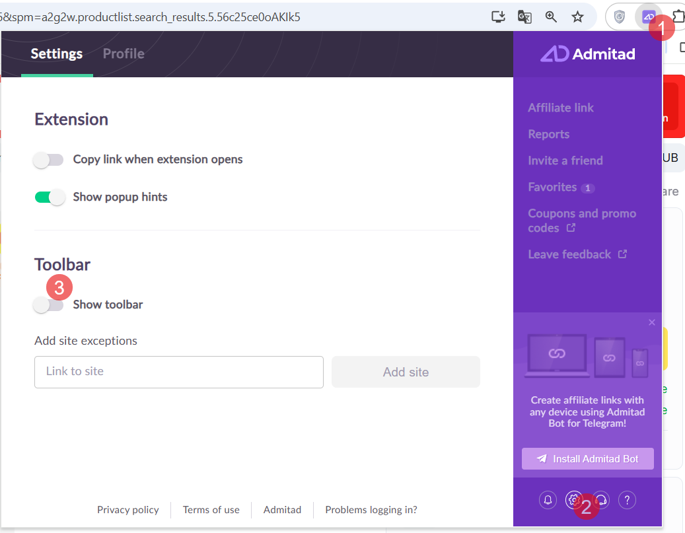
Task: Open notifications via the bell icon
Action: [x=548, y=500]
